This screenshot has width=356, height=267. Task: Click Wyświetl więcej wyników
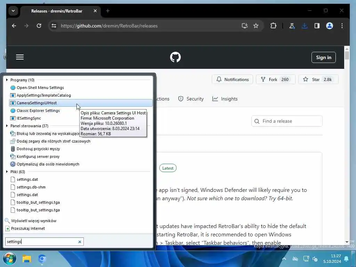pyautogui.click(x=34, y=221)
